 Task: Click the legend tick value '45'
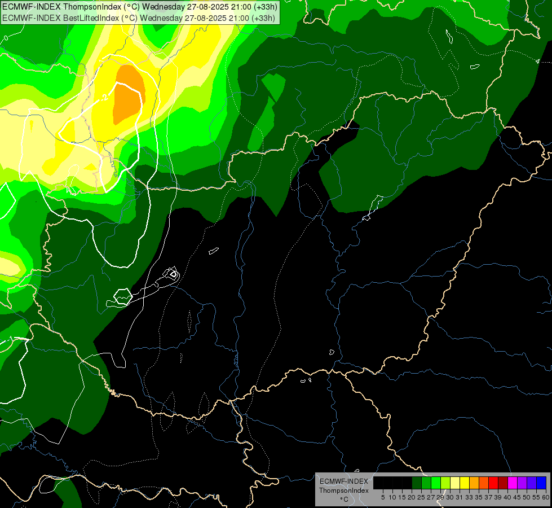(517, 497)
